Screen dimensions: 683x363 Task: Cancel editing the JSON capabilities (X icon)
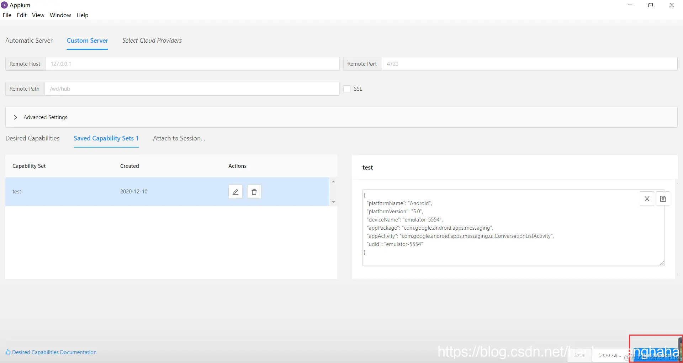[x=647, y=199]
